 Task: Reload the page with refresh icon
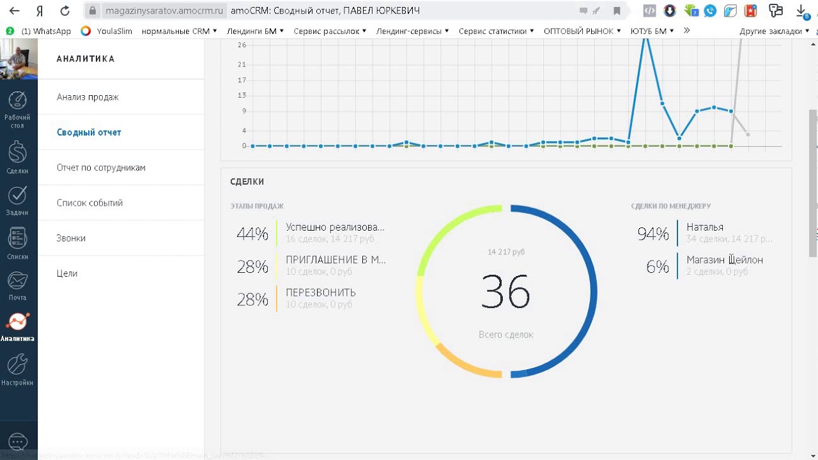65,11
